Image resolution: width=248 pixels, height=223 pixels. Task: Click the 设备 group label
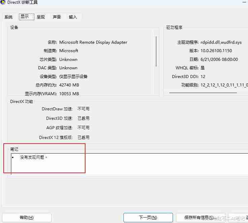click(x=14, y=27)
